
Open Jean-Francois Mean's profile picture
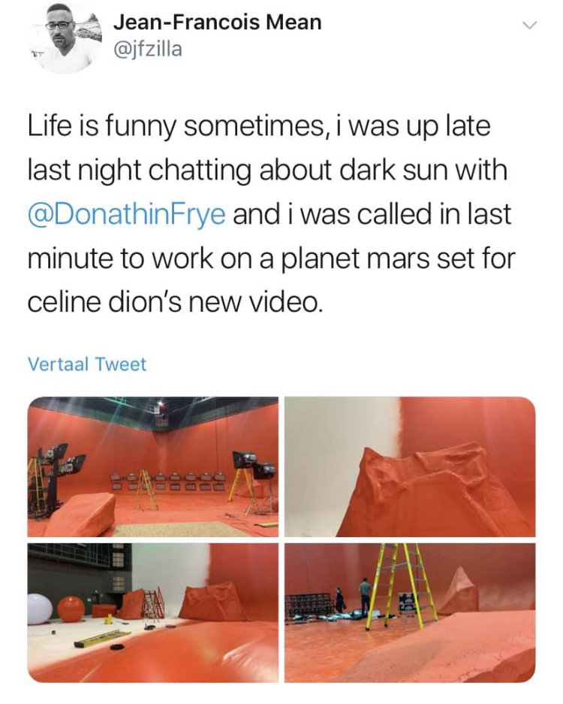[65, 38]
